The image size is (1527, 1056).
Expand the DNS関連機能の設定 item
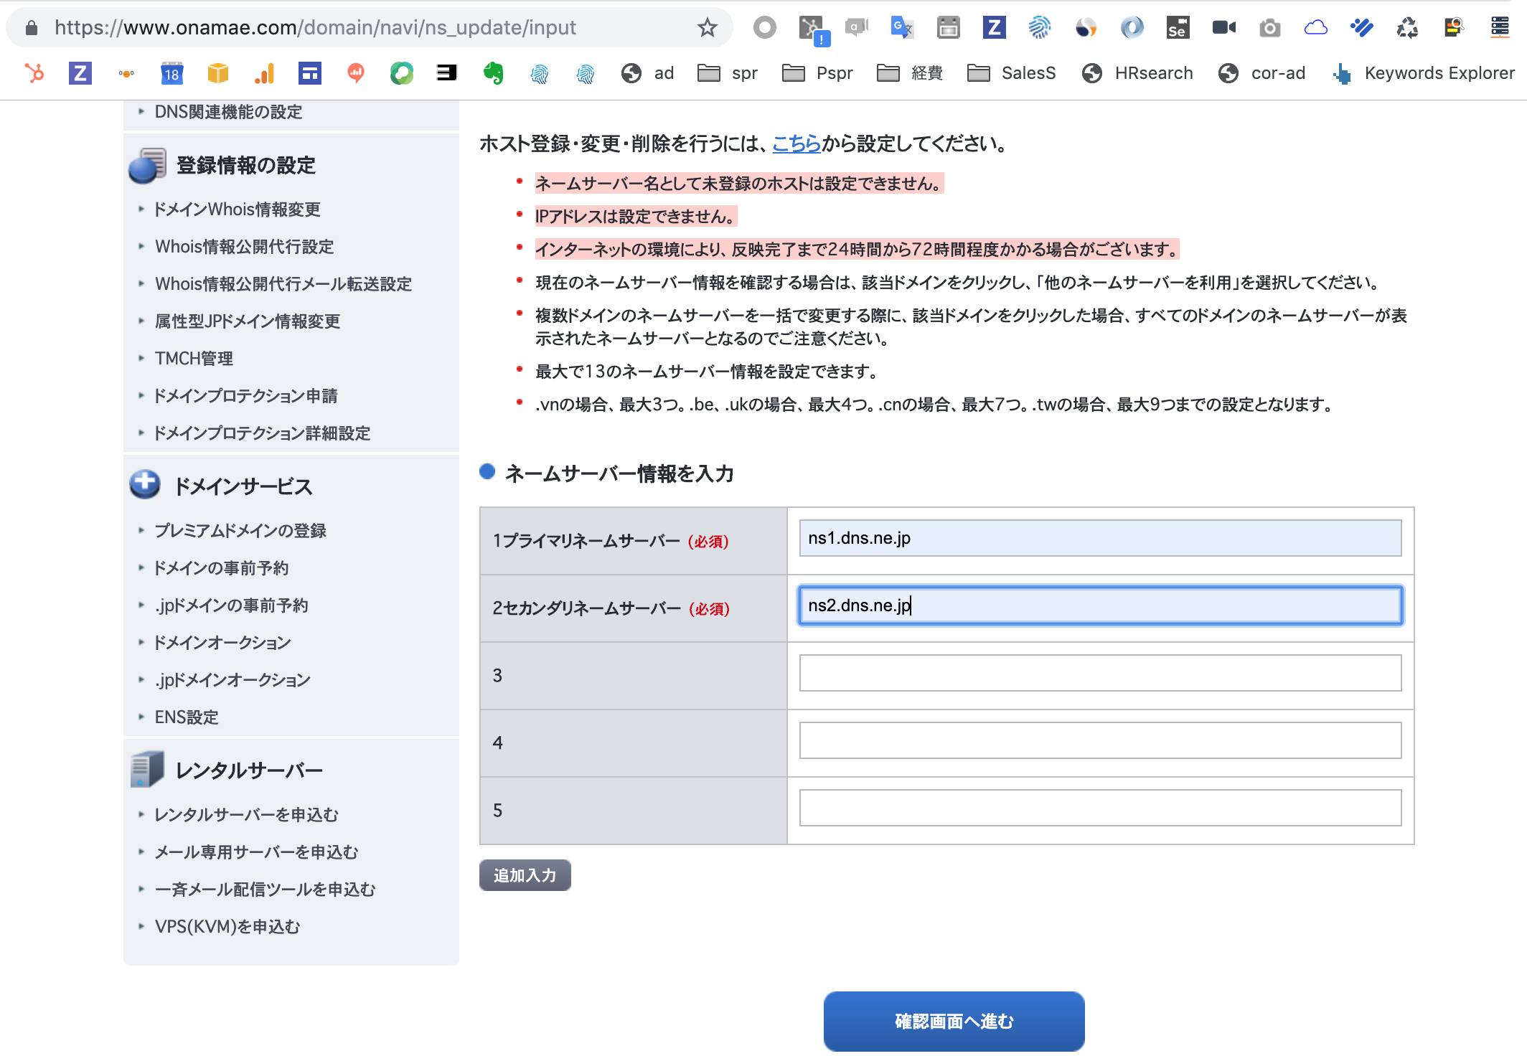(x=227, y=112)
